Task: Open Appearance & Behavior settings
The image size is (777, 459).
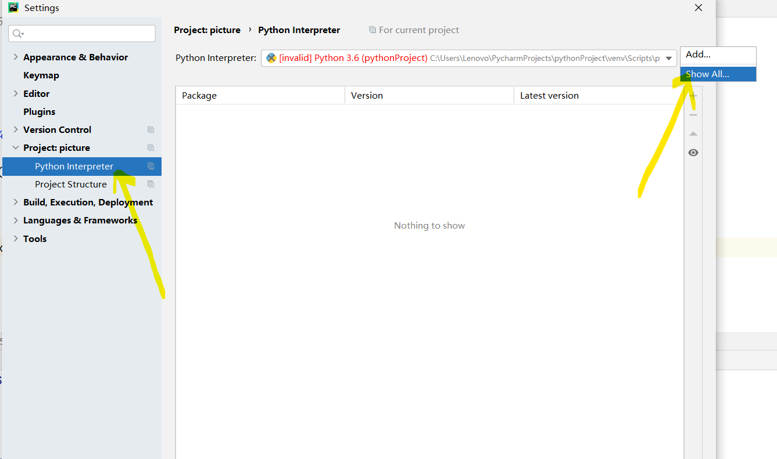Action: 76,57
